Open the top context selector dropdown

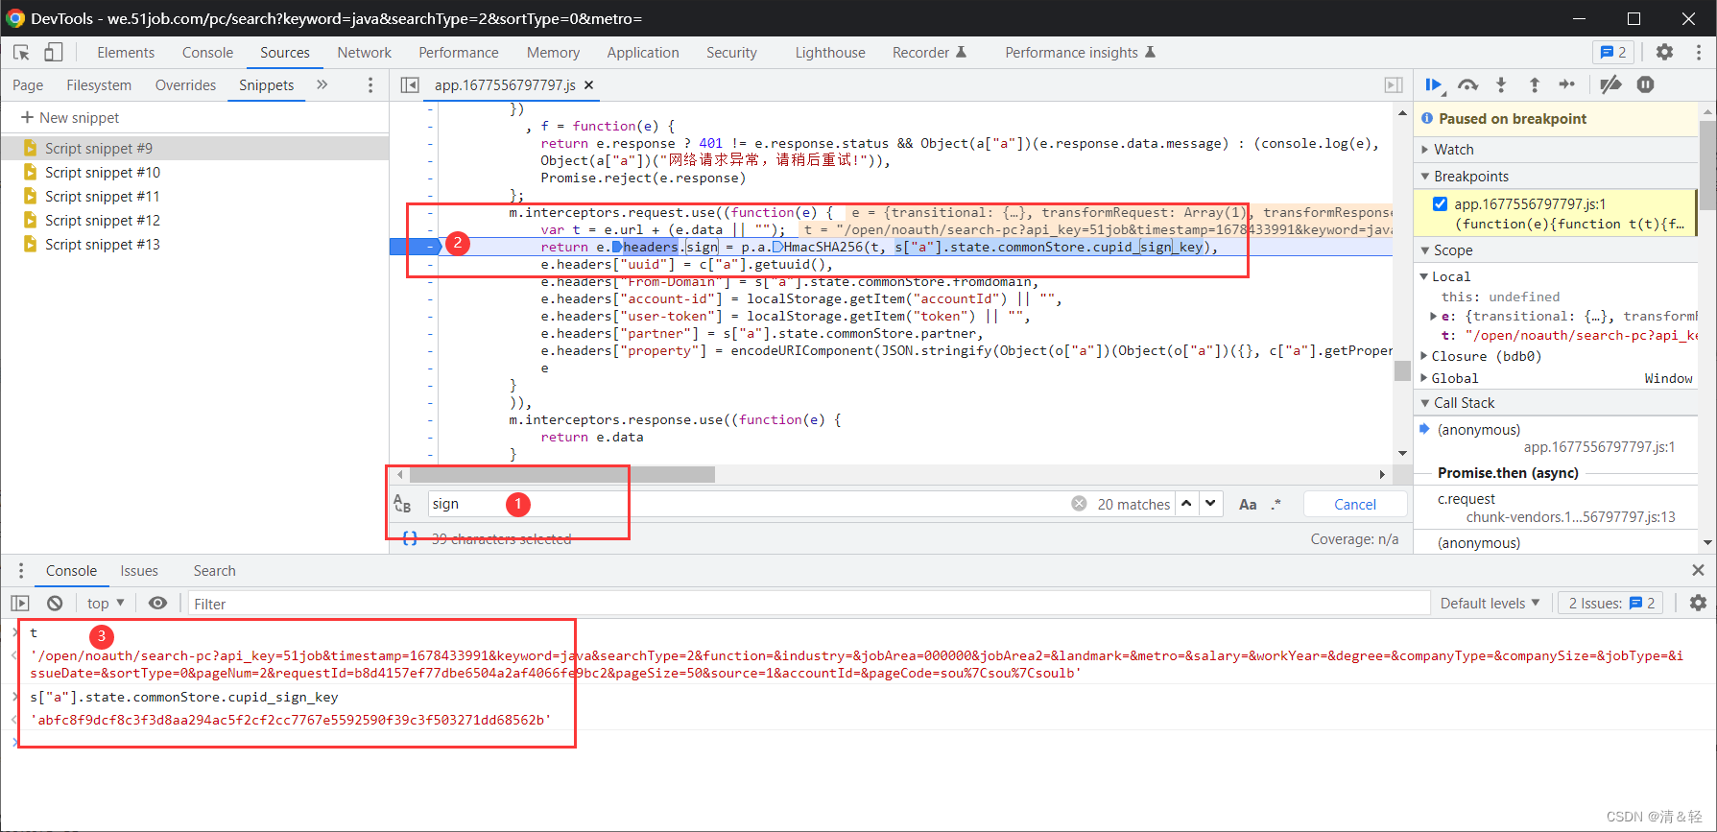pos(106,604)
